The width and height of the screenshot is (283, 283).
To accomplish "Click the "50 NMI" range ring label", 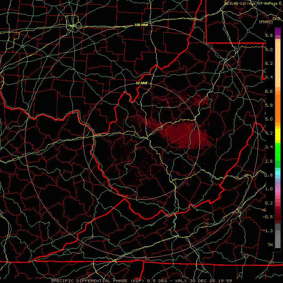I will [x=141, y=83].
